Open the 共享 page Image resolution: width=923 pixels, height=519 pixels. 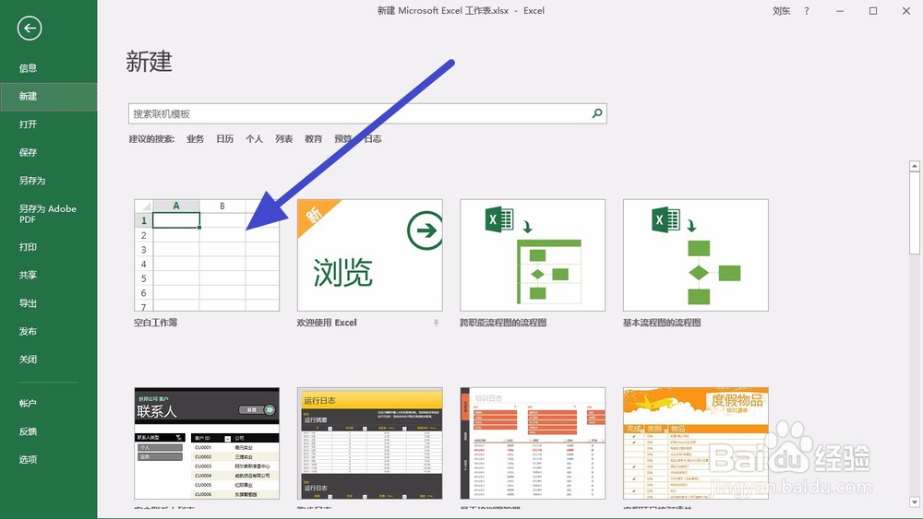28,275
